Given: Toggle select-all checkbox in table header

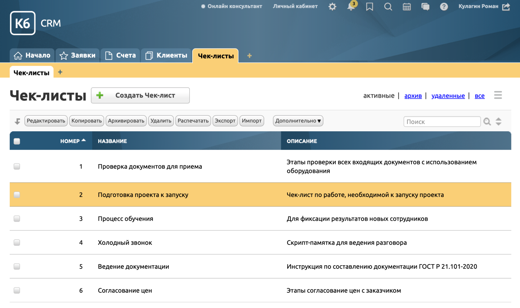Looking at the screenshot, I should 17,141.
